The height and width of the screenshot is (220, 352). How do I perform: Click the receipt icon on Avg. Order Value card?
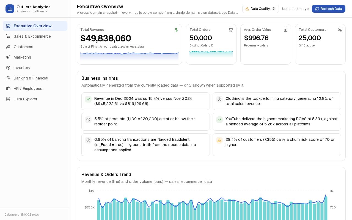point(285,30)
